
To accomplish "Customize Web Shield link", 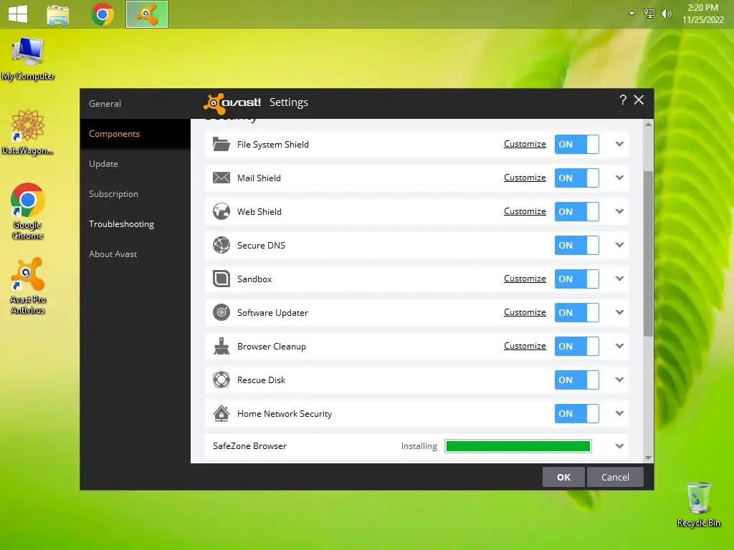I will [525, 211].
